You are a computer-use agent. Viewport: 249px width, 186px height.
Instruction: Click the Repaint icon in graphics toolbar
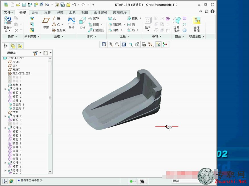click(x=124, y=45)
